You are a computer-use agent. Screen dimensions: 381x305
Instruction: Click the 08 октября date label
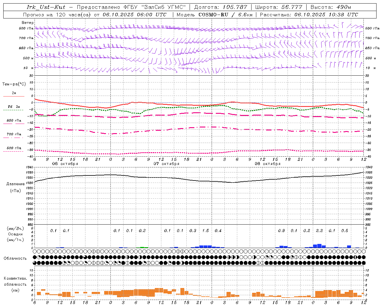[268, 164]
